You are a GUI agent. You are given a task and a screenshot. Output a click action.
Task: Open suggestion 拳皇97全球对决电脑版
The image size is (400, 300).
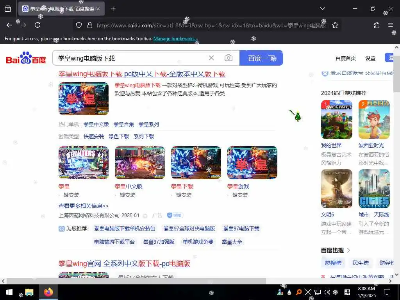click(189, 229)
